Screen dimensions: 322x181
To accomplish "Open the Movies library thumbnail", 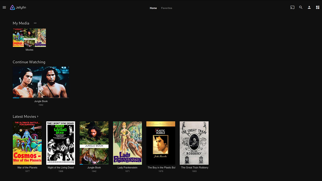I will point(29,37).
